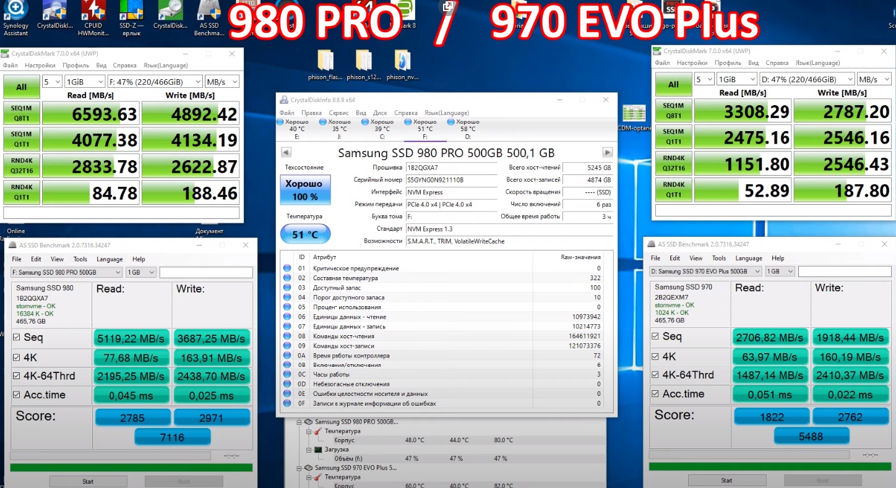Click green progress bar in left AS SSD
The height and width of the screenshot is (488, 896).
[x=131, y=468]
